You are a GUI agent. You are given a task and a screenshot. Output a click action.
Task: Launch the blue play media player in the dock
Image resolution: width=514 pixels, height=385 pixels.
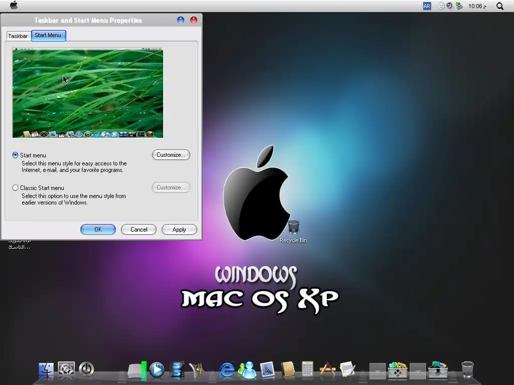157,370
